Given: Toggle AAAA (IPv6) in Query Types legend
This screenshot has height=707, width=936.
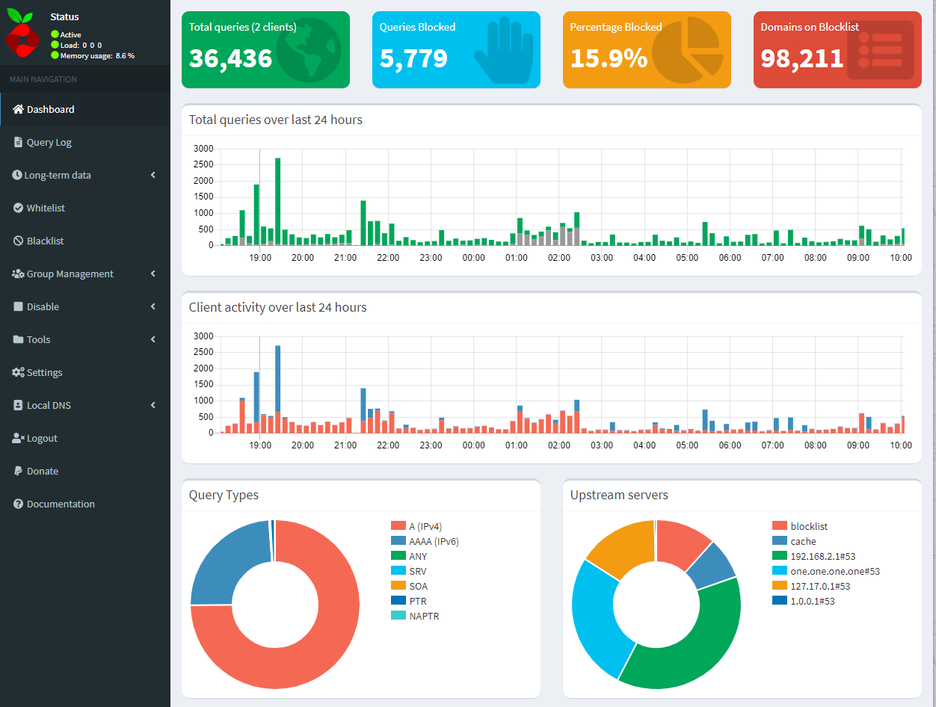Looking at the screenshot, I should pos(424,541).
